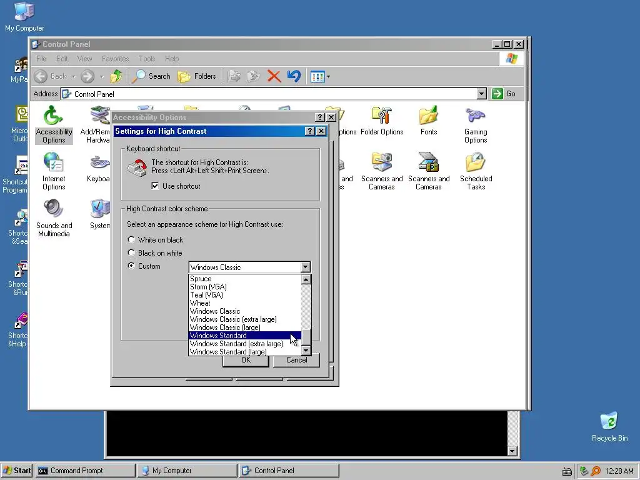Choose Windows Classic in the scheme list
The height and width of the screenshot is (480, 640).
245,311
